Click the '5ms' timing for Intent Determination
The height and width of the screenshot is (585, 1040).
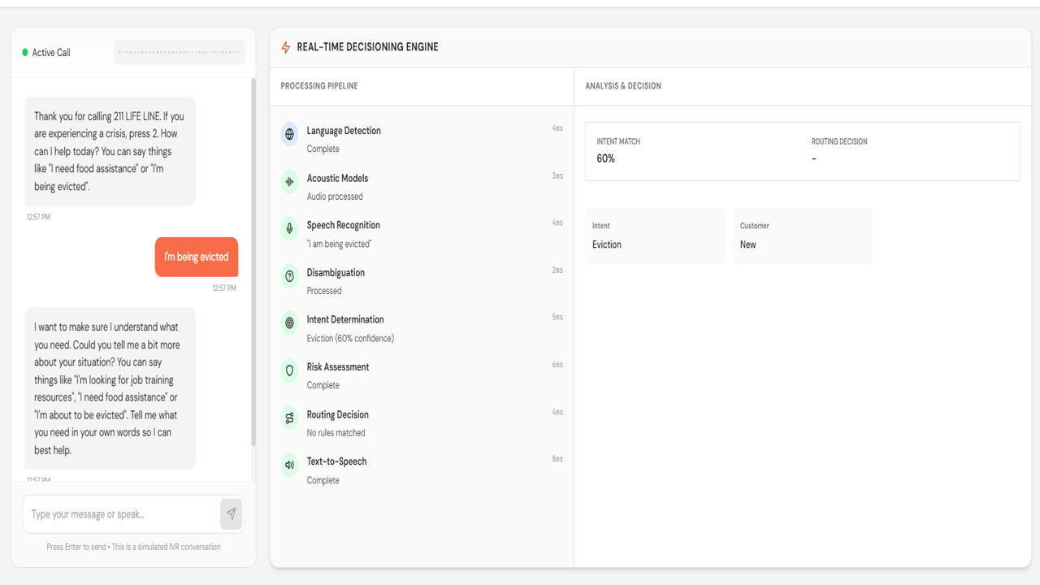557,318
